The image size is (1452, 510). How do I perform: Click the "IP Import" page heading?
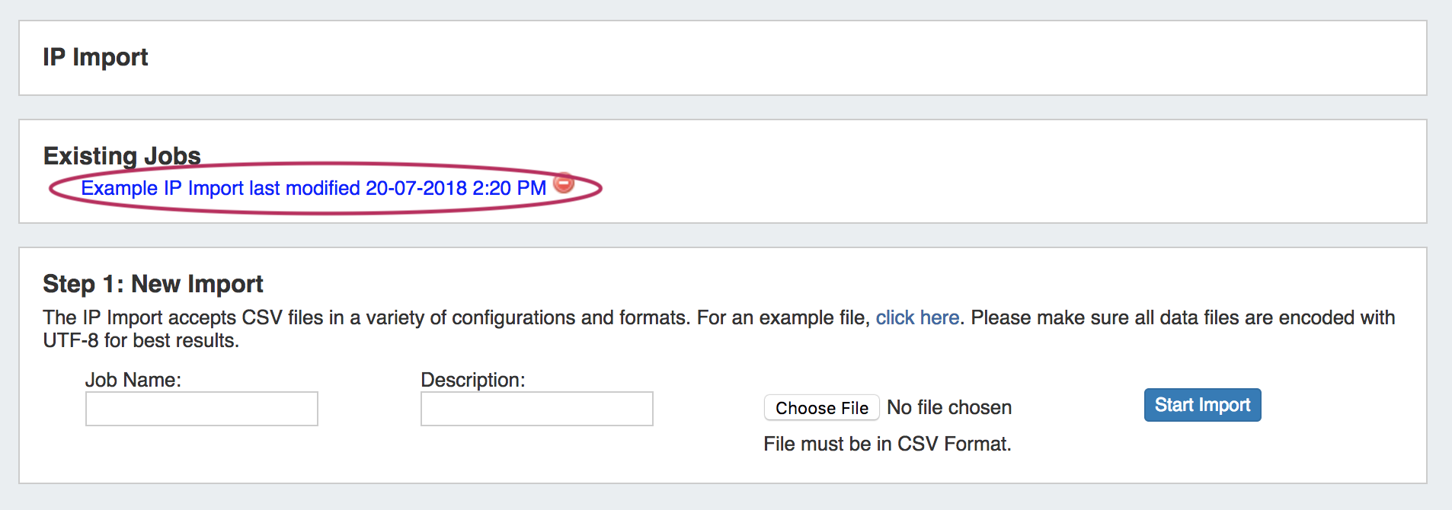[95, 57]
